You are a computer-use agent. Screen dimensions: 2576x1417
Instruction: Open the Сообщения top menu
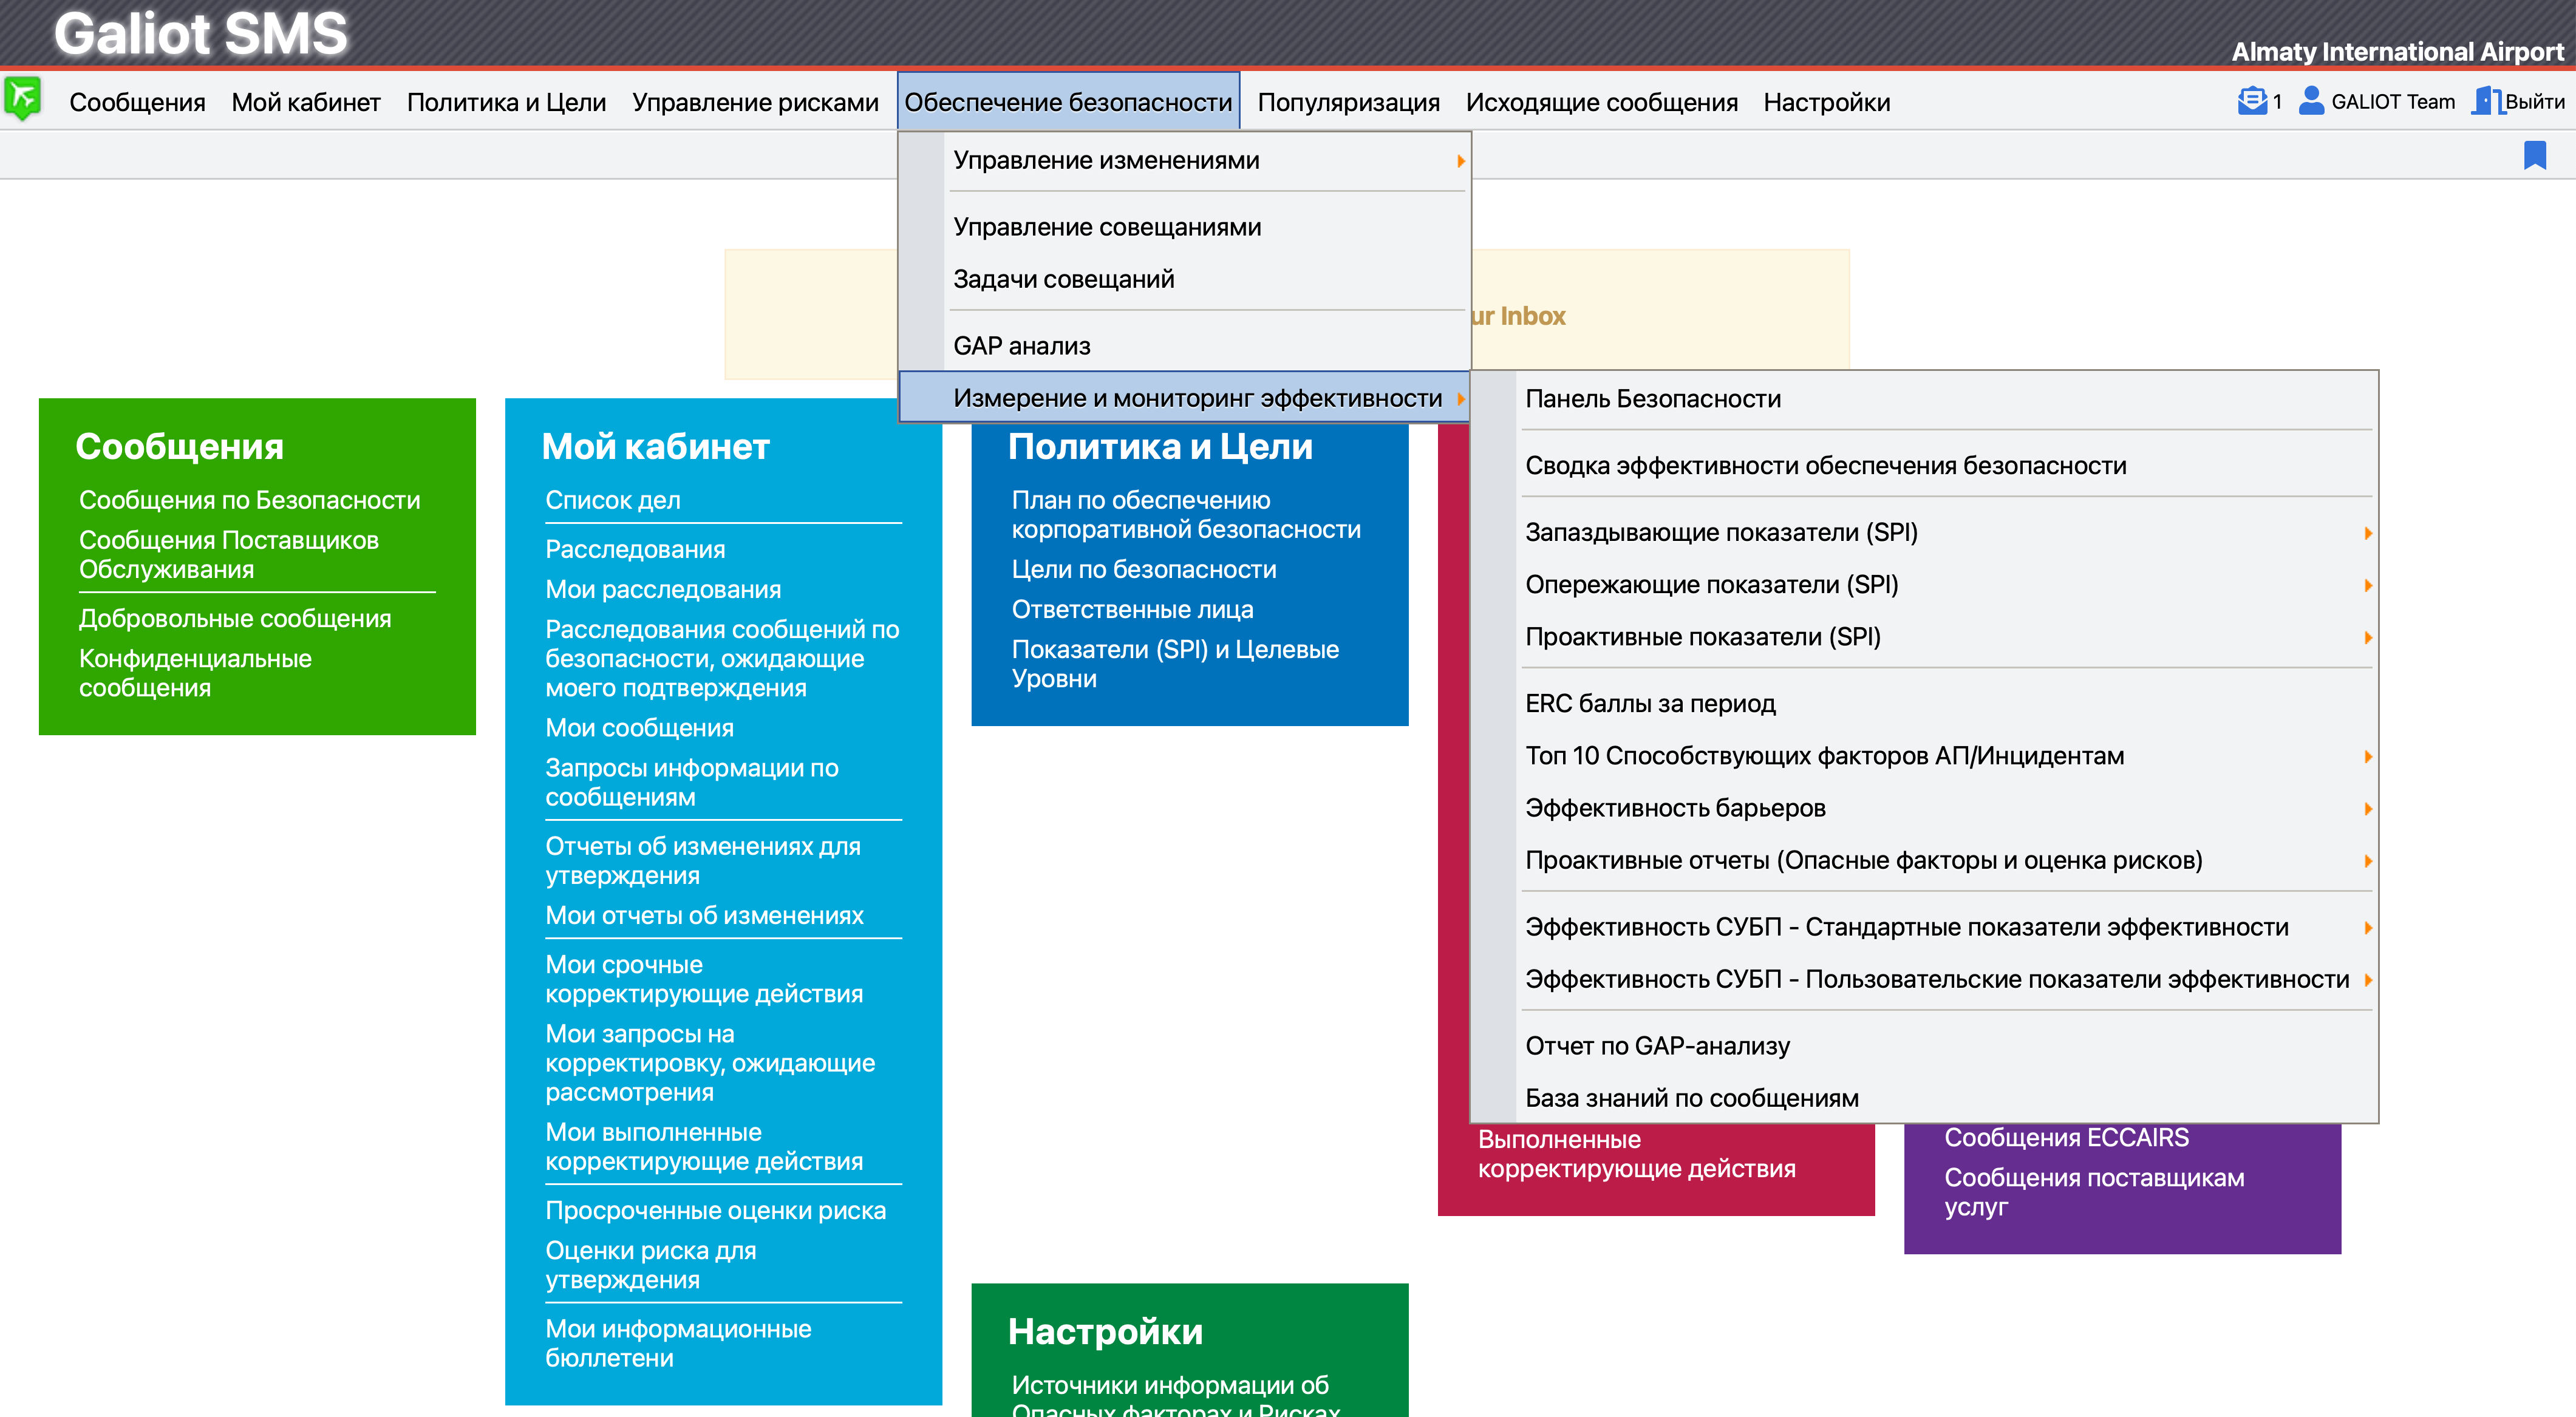[137, 102]
